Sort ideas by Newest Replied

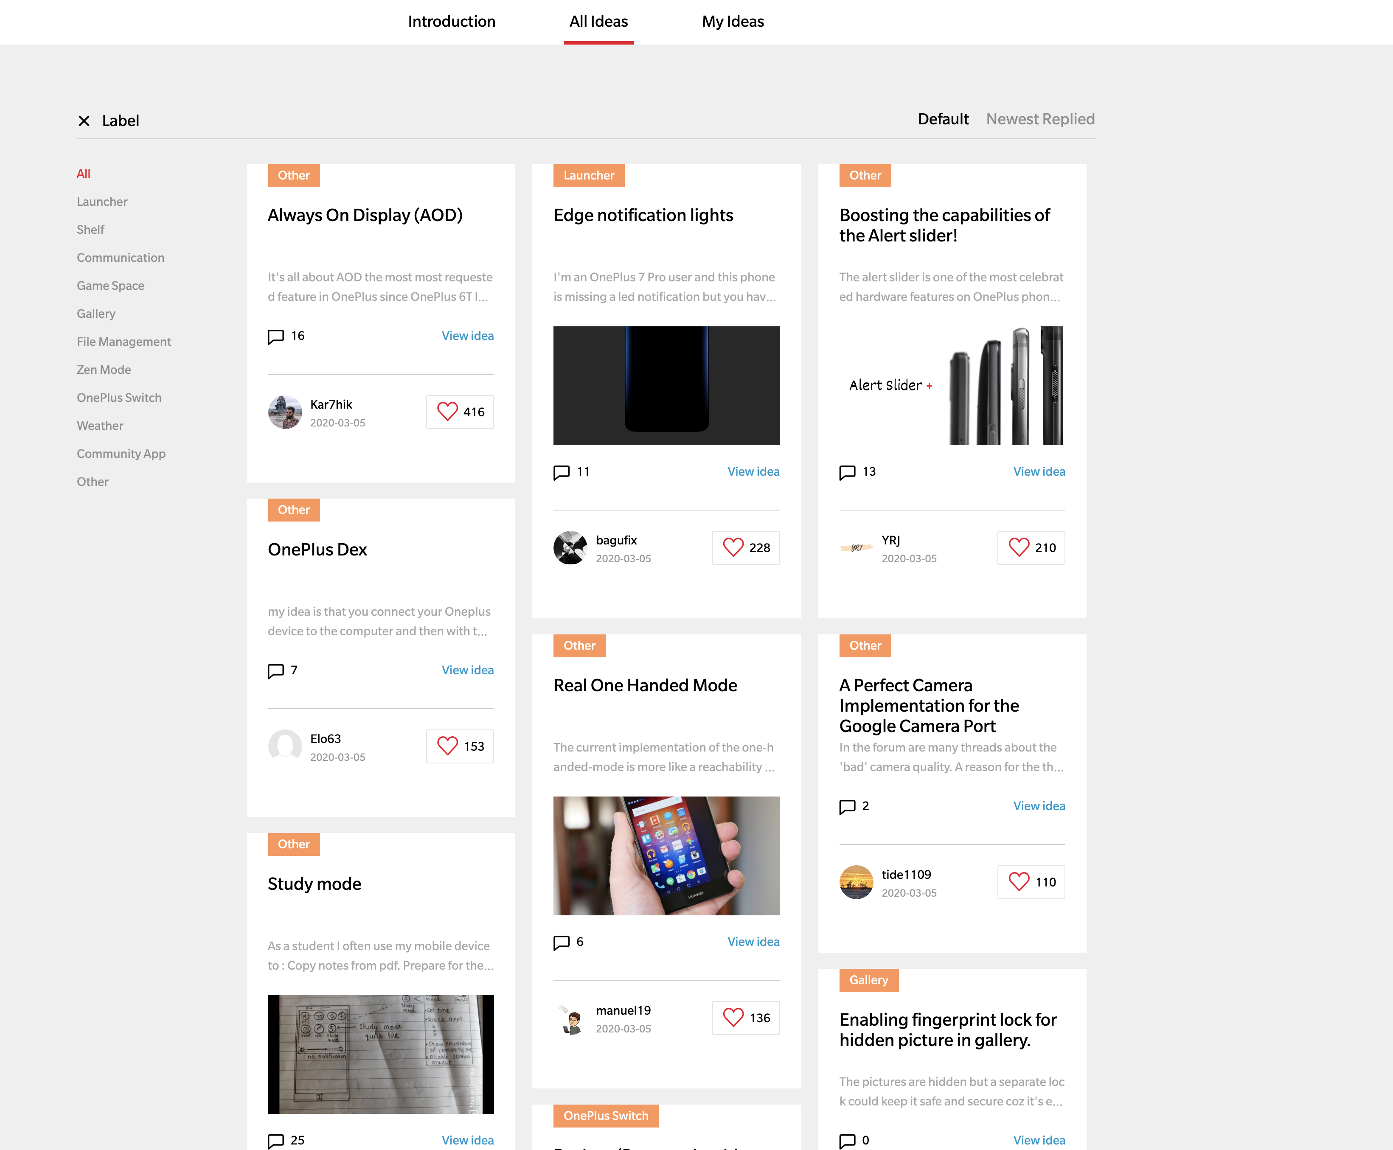(1040, 119)
